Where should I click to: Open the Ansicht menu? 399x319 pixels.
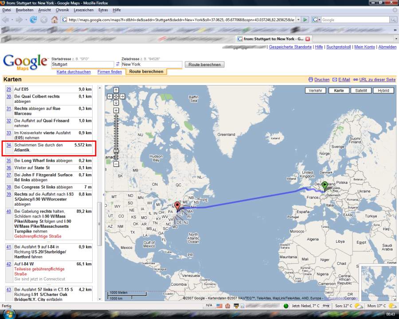tap(44, 10)
